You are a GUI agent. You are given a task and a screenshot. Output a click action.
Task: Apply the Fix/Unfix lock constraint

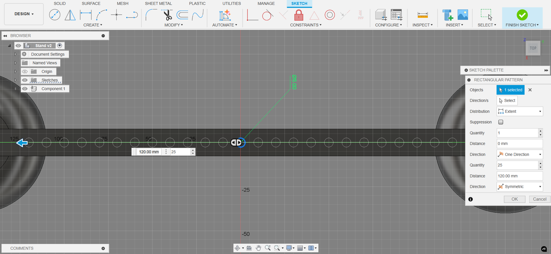pos(299,15)
